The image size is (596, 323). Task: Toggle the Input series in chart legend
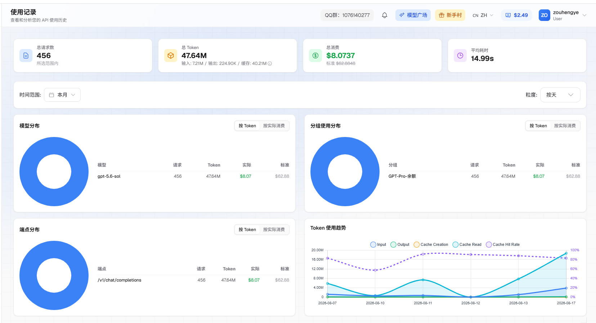tap(378, 244)
